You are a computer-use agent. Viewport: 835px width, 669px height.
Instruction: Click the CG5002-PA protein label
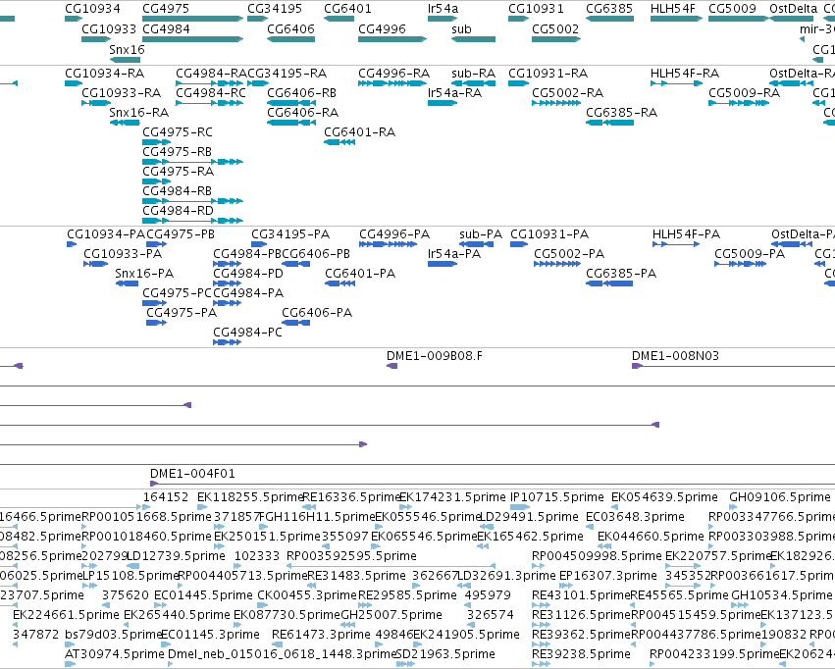(569, 254)
